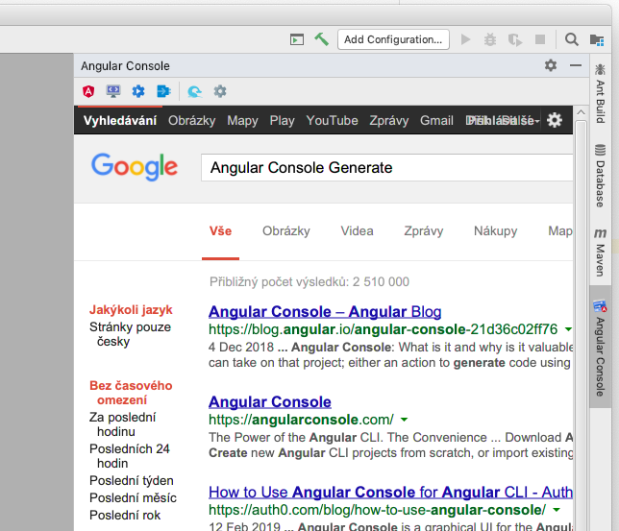This screenshot has width=619, height=531.
Task: Click Vyhledávání in Google black bar
Action: (x=120, y=120)
